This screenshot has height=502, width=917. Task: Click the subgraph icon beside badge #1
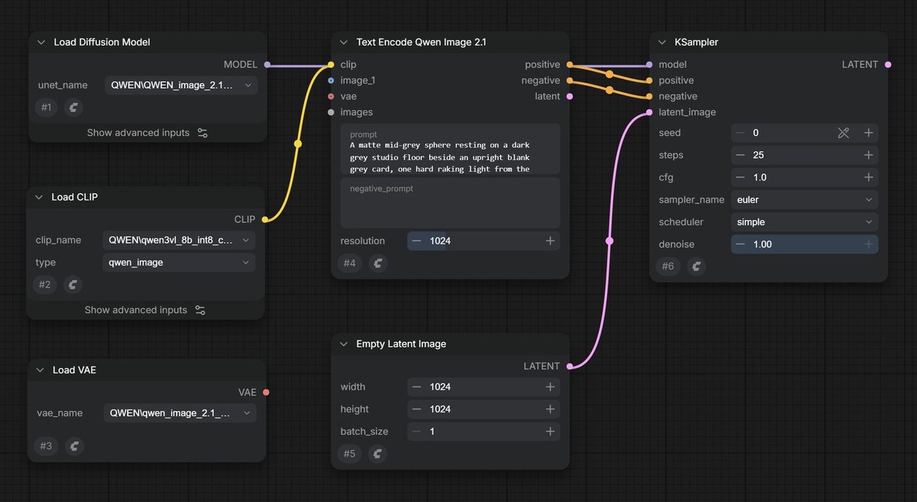[74, 108]
